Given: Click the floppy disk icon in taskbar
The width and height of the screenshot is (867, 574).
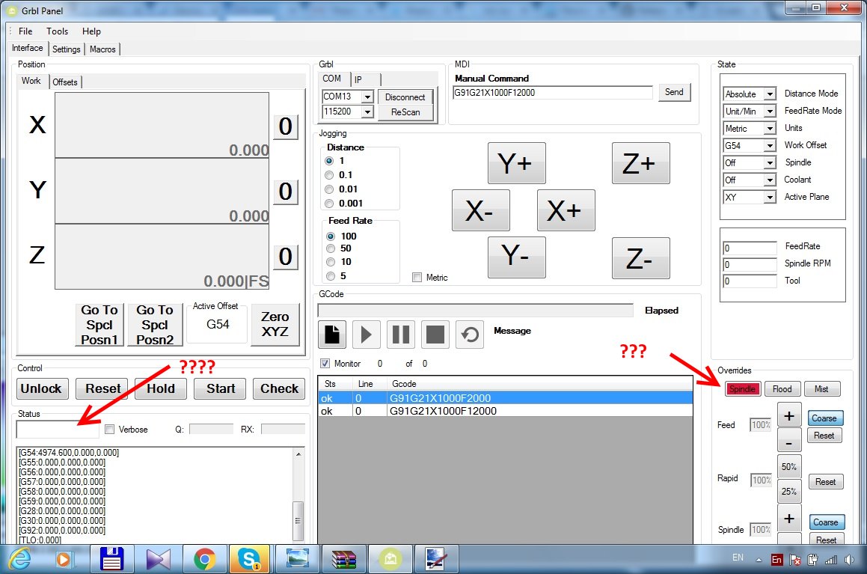Looking at the screenshot, I should coord(112,559).
